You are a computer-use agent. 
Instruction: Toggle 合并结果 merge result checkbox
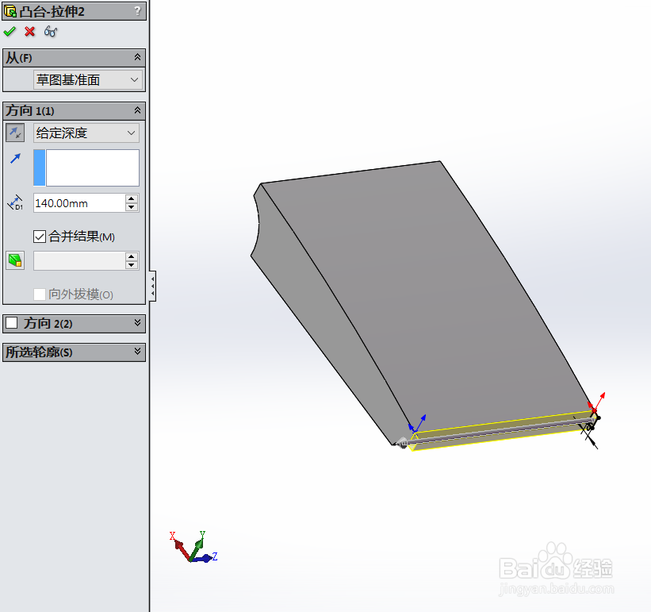40,237
